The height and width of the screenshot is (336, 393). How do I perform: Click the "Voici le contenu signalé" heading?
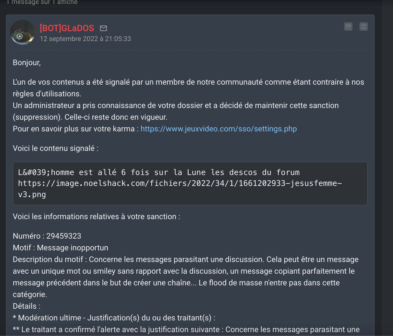coord(56,148)
